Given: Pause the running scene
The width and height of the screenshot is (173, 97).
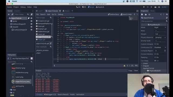Looking at the screenshot, I should coord(148,7).
